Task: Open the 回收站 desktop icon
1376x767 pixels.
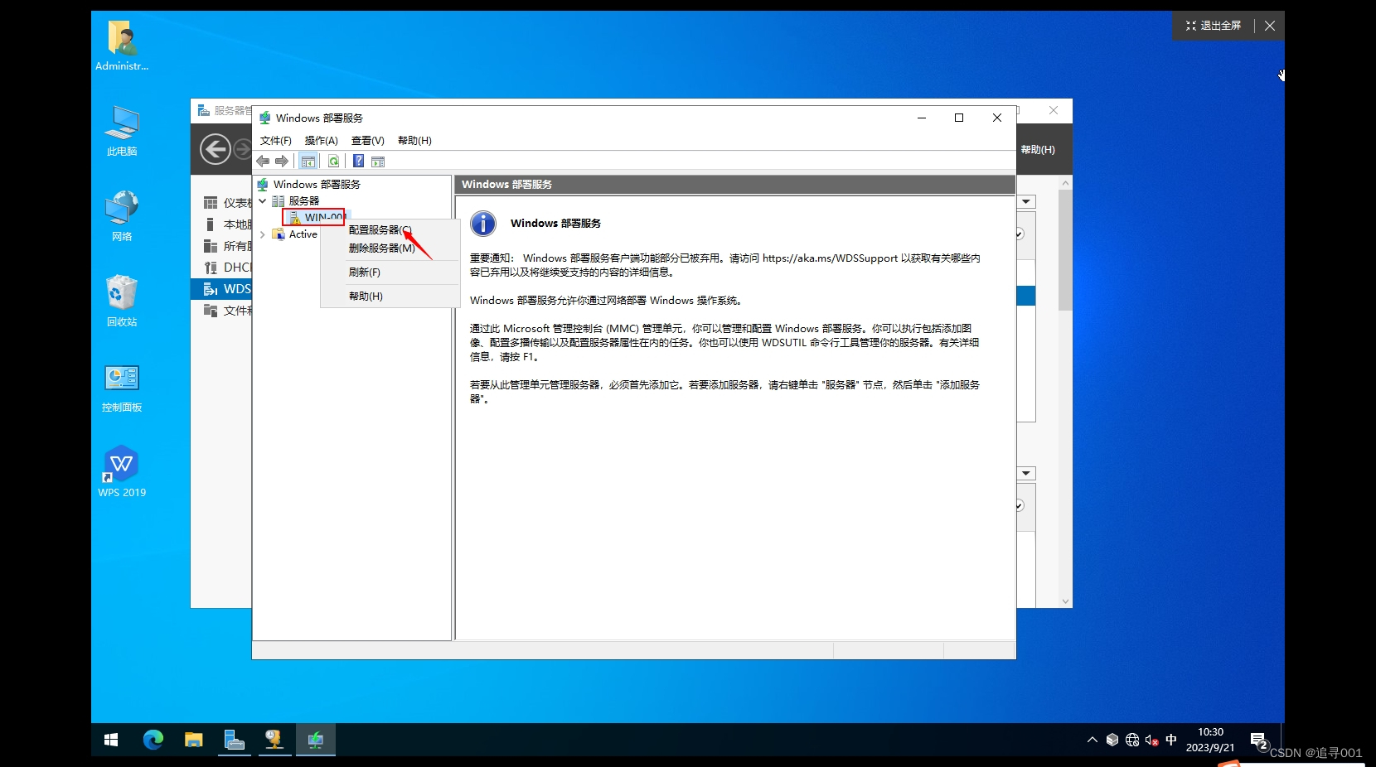Action: [122, 301]
